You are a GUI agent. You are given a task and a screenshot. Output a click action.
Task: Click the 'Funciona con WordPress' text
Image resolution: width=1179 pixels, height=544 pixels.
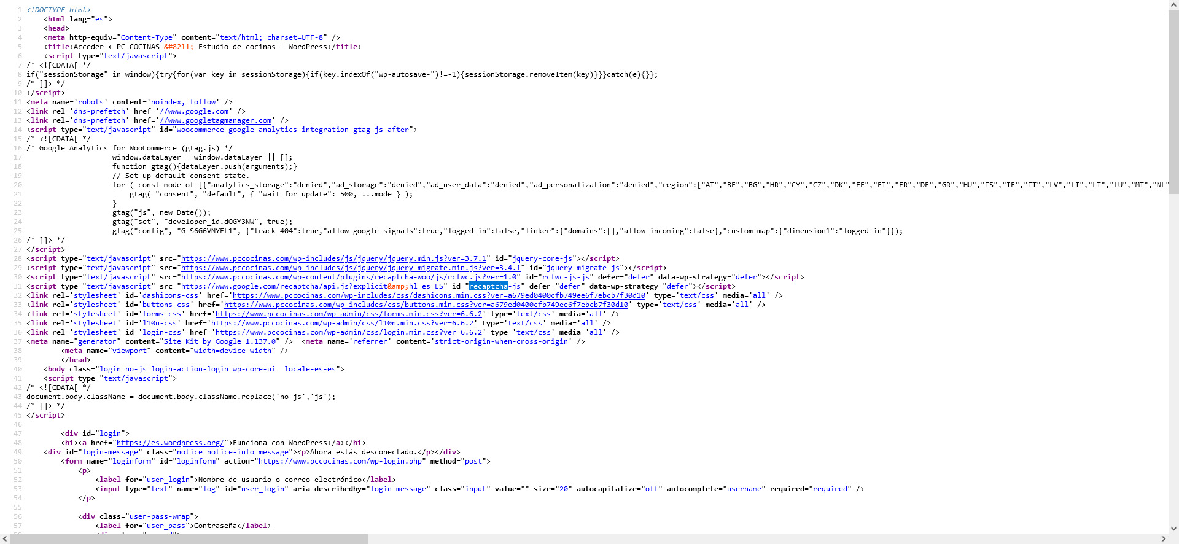click(279, 443)
